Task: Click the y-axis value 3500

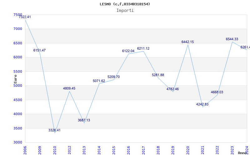Action: [x=18, y=128]
